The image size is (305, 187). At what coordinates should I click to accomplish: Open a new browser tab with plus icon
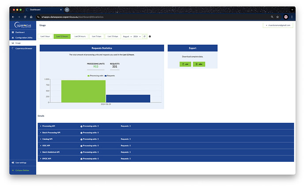pos(67,9)
